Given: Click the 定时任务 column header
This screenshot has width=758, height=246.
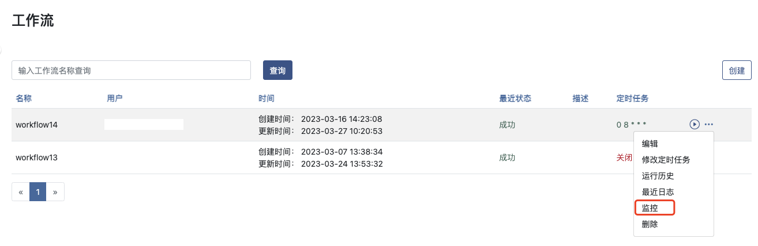Looking at the screenshot, I should [632, 98].
